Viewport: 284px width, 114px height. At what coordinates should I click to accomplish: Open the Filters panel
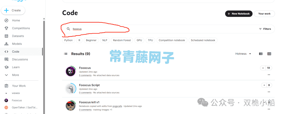(x=265, y=29)
